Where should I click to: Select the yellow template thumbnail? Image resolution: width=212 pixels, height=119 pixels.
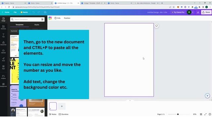pyautogui.click(x=15, y=71)
